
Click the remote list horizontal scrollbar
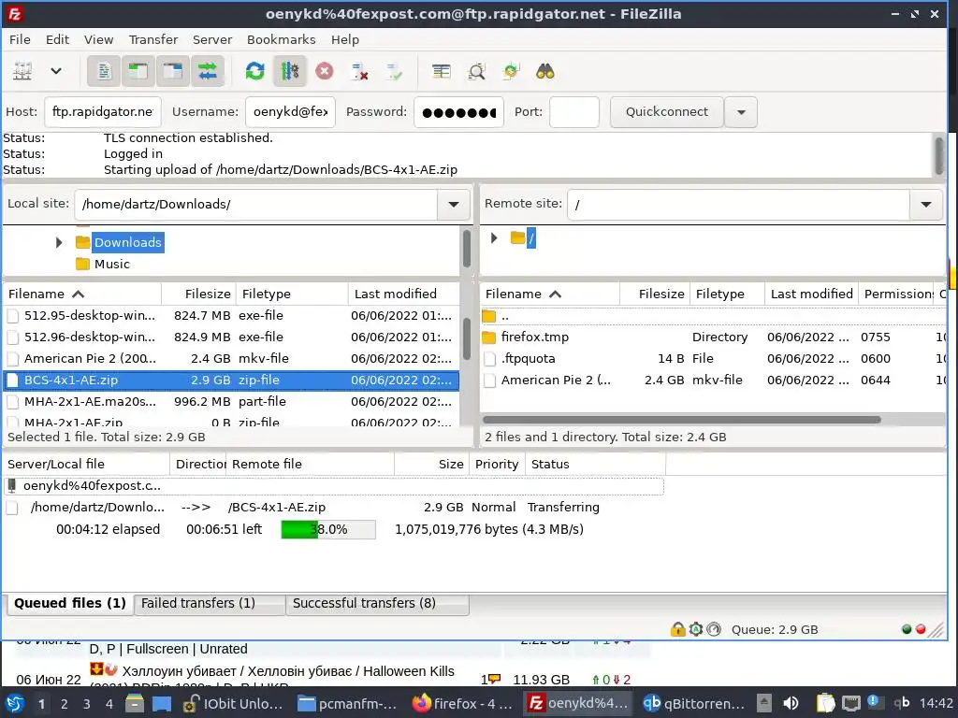click(682, 420)
